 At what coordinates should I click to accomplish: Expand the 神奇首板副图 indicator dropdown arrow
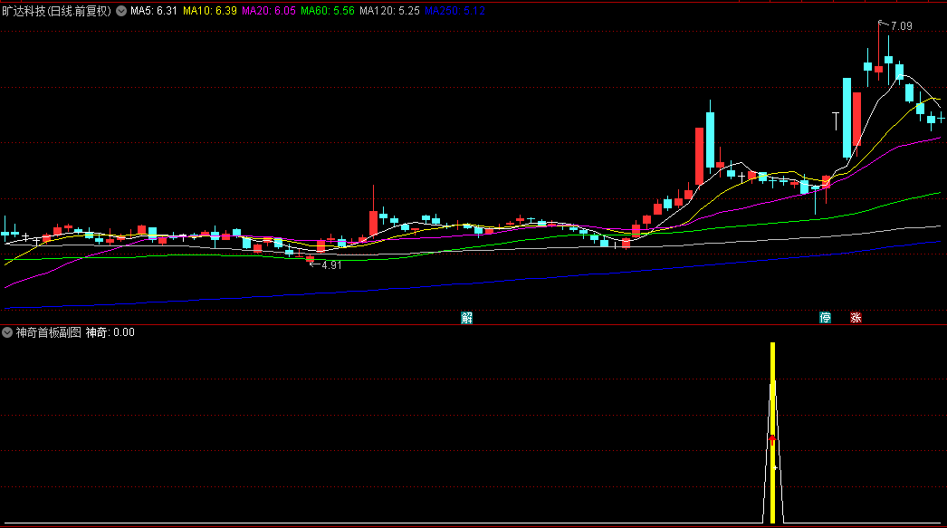[x=7, y=332]
